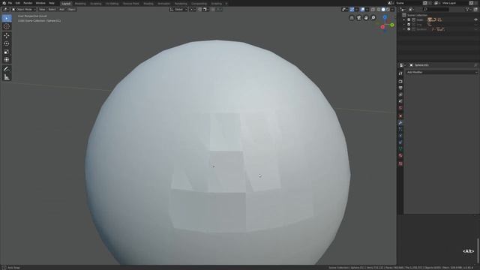480x270 pixels.
Task: Open the Object Data mesh tab icon
Action: point(400,148)
